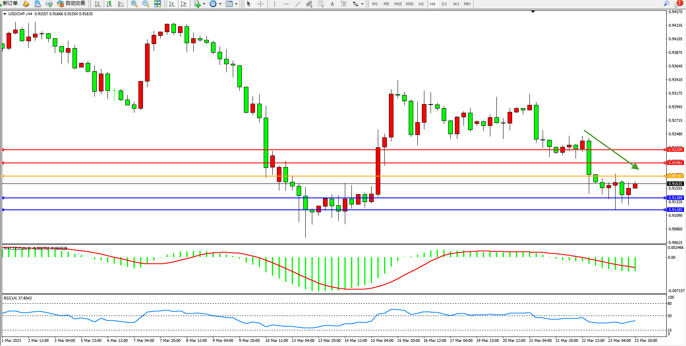Open the arrows objects dropdown
Screen dimensions: 686x346
point(362,4)
